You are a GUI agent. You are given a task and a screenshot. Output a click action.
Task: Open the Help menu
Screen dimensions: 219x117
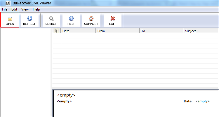[36, 9]
